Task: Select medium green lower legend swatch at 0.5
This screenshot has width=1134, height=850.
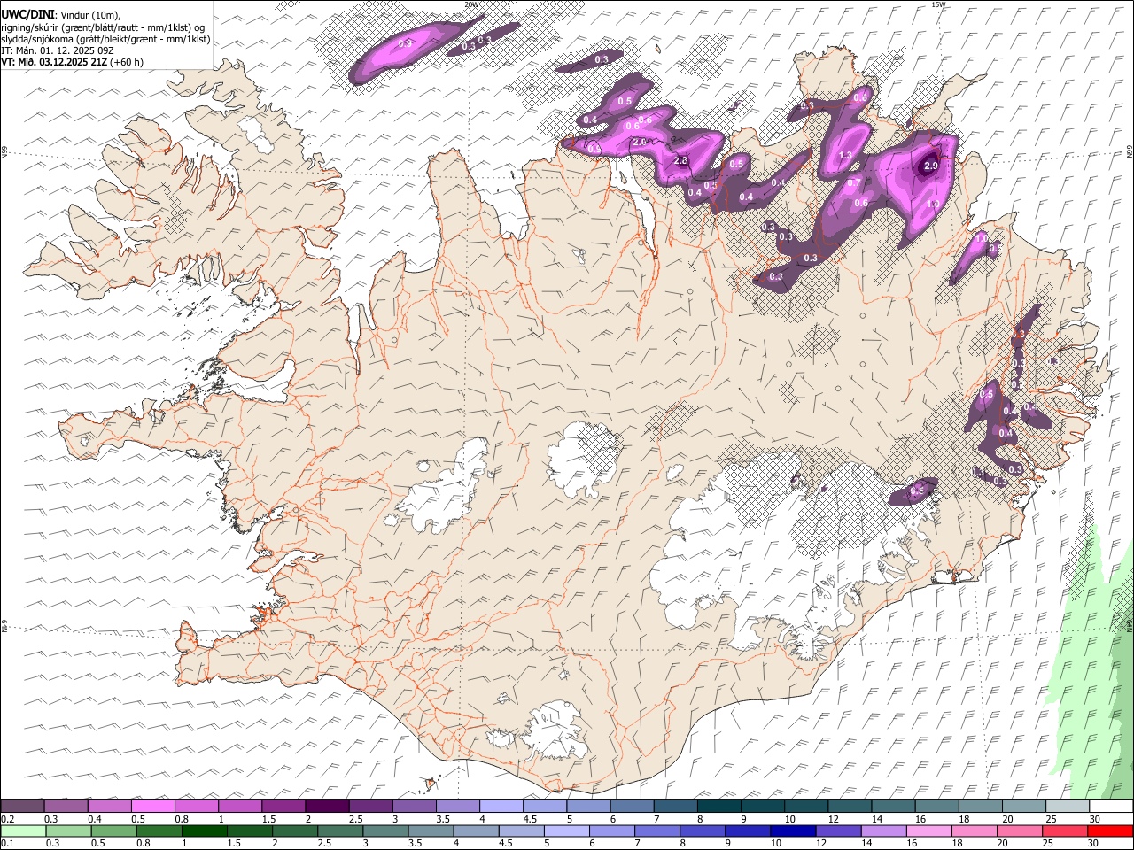Action: (113, 831)
